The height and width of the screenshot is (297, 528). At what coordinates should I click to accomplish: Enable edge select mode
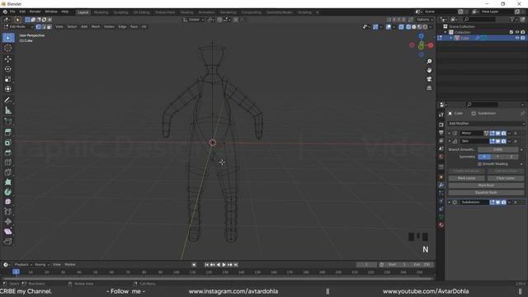(x=44, y=26)
